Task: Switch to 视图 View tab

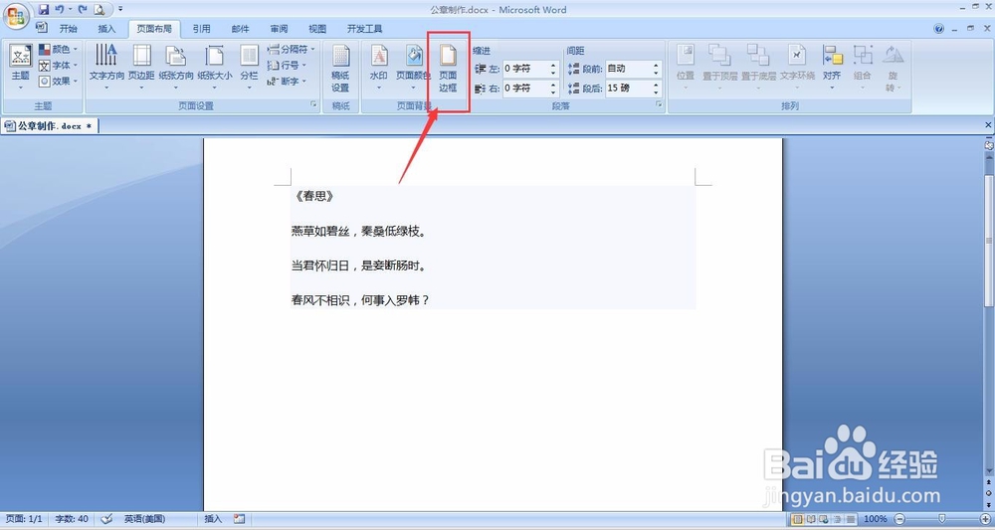Action: [x=317, y=29]
